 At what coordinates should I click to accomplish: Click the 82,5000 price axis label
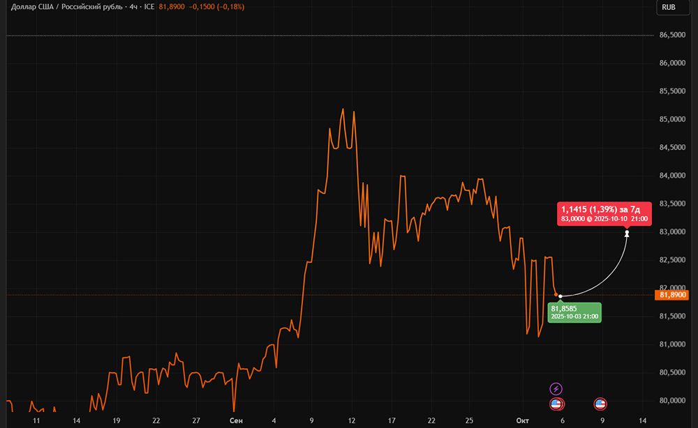(x=672, y=259)
